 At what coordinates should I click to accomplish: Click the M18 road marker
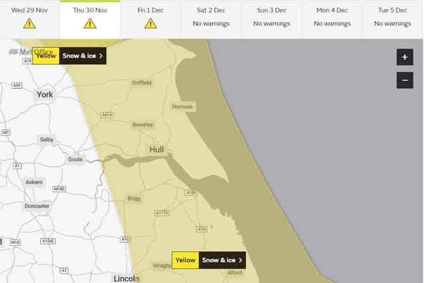[x=15, y=242]
